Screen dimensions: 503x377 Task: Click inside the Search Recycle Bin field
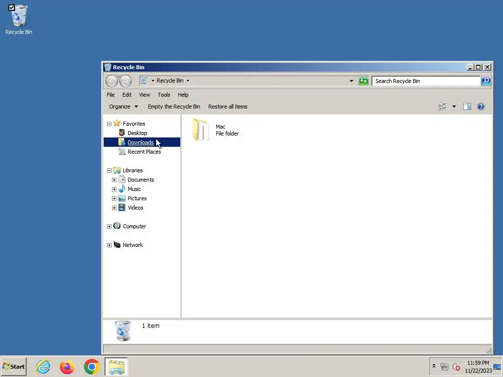pyautogui.click(x=426, y=81)
